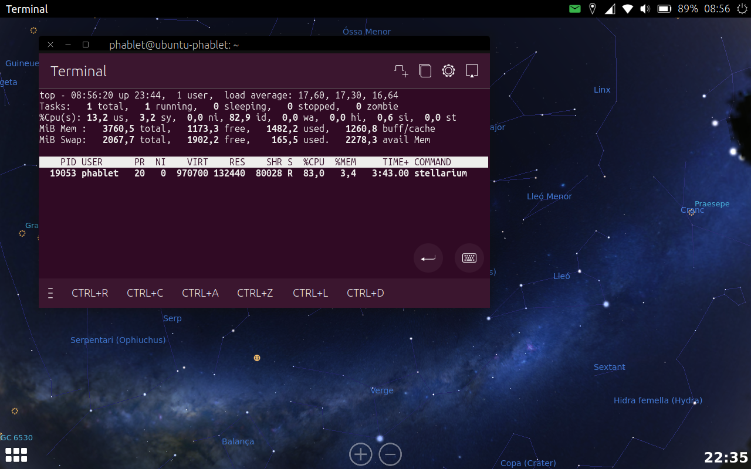Show the on-screen keyboard in Terminal
This screenshot has height=469, width=751.
[x=469, y=258]
